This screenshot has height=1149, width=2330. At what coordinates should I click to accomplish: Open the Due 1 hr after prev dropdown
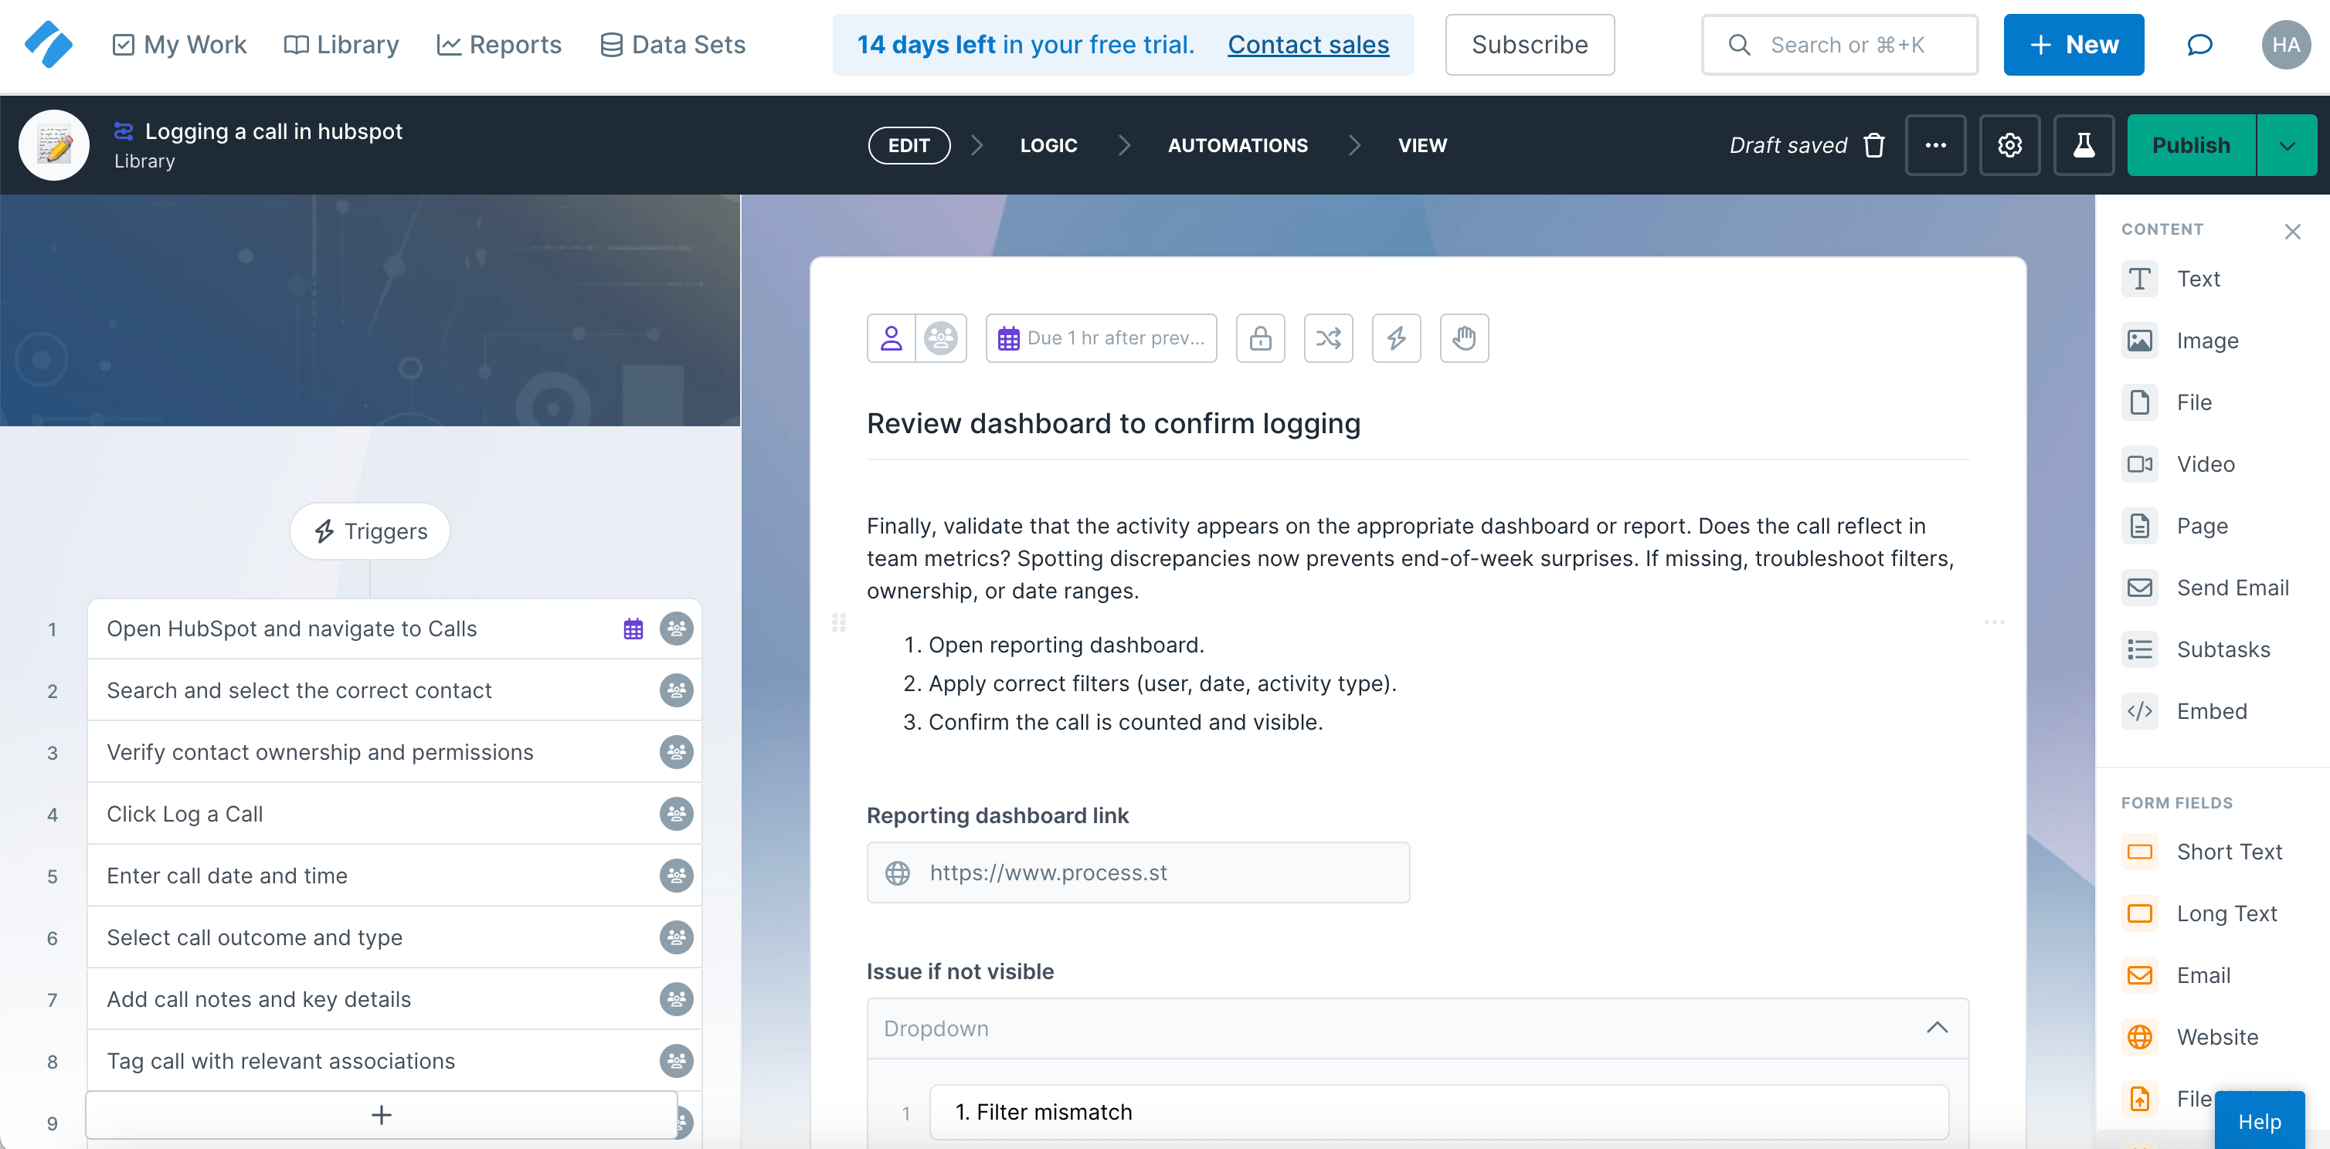point(1101,338)
